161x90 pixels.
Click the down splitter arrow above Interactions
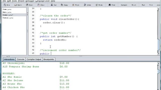[x=9, y=56]
